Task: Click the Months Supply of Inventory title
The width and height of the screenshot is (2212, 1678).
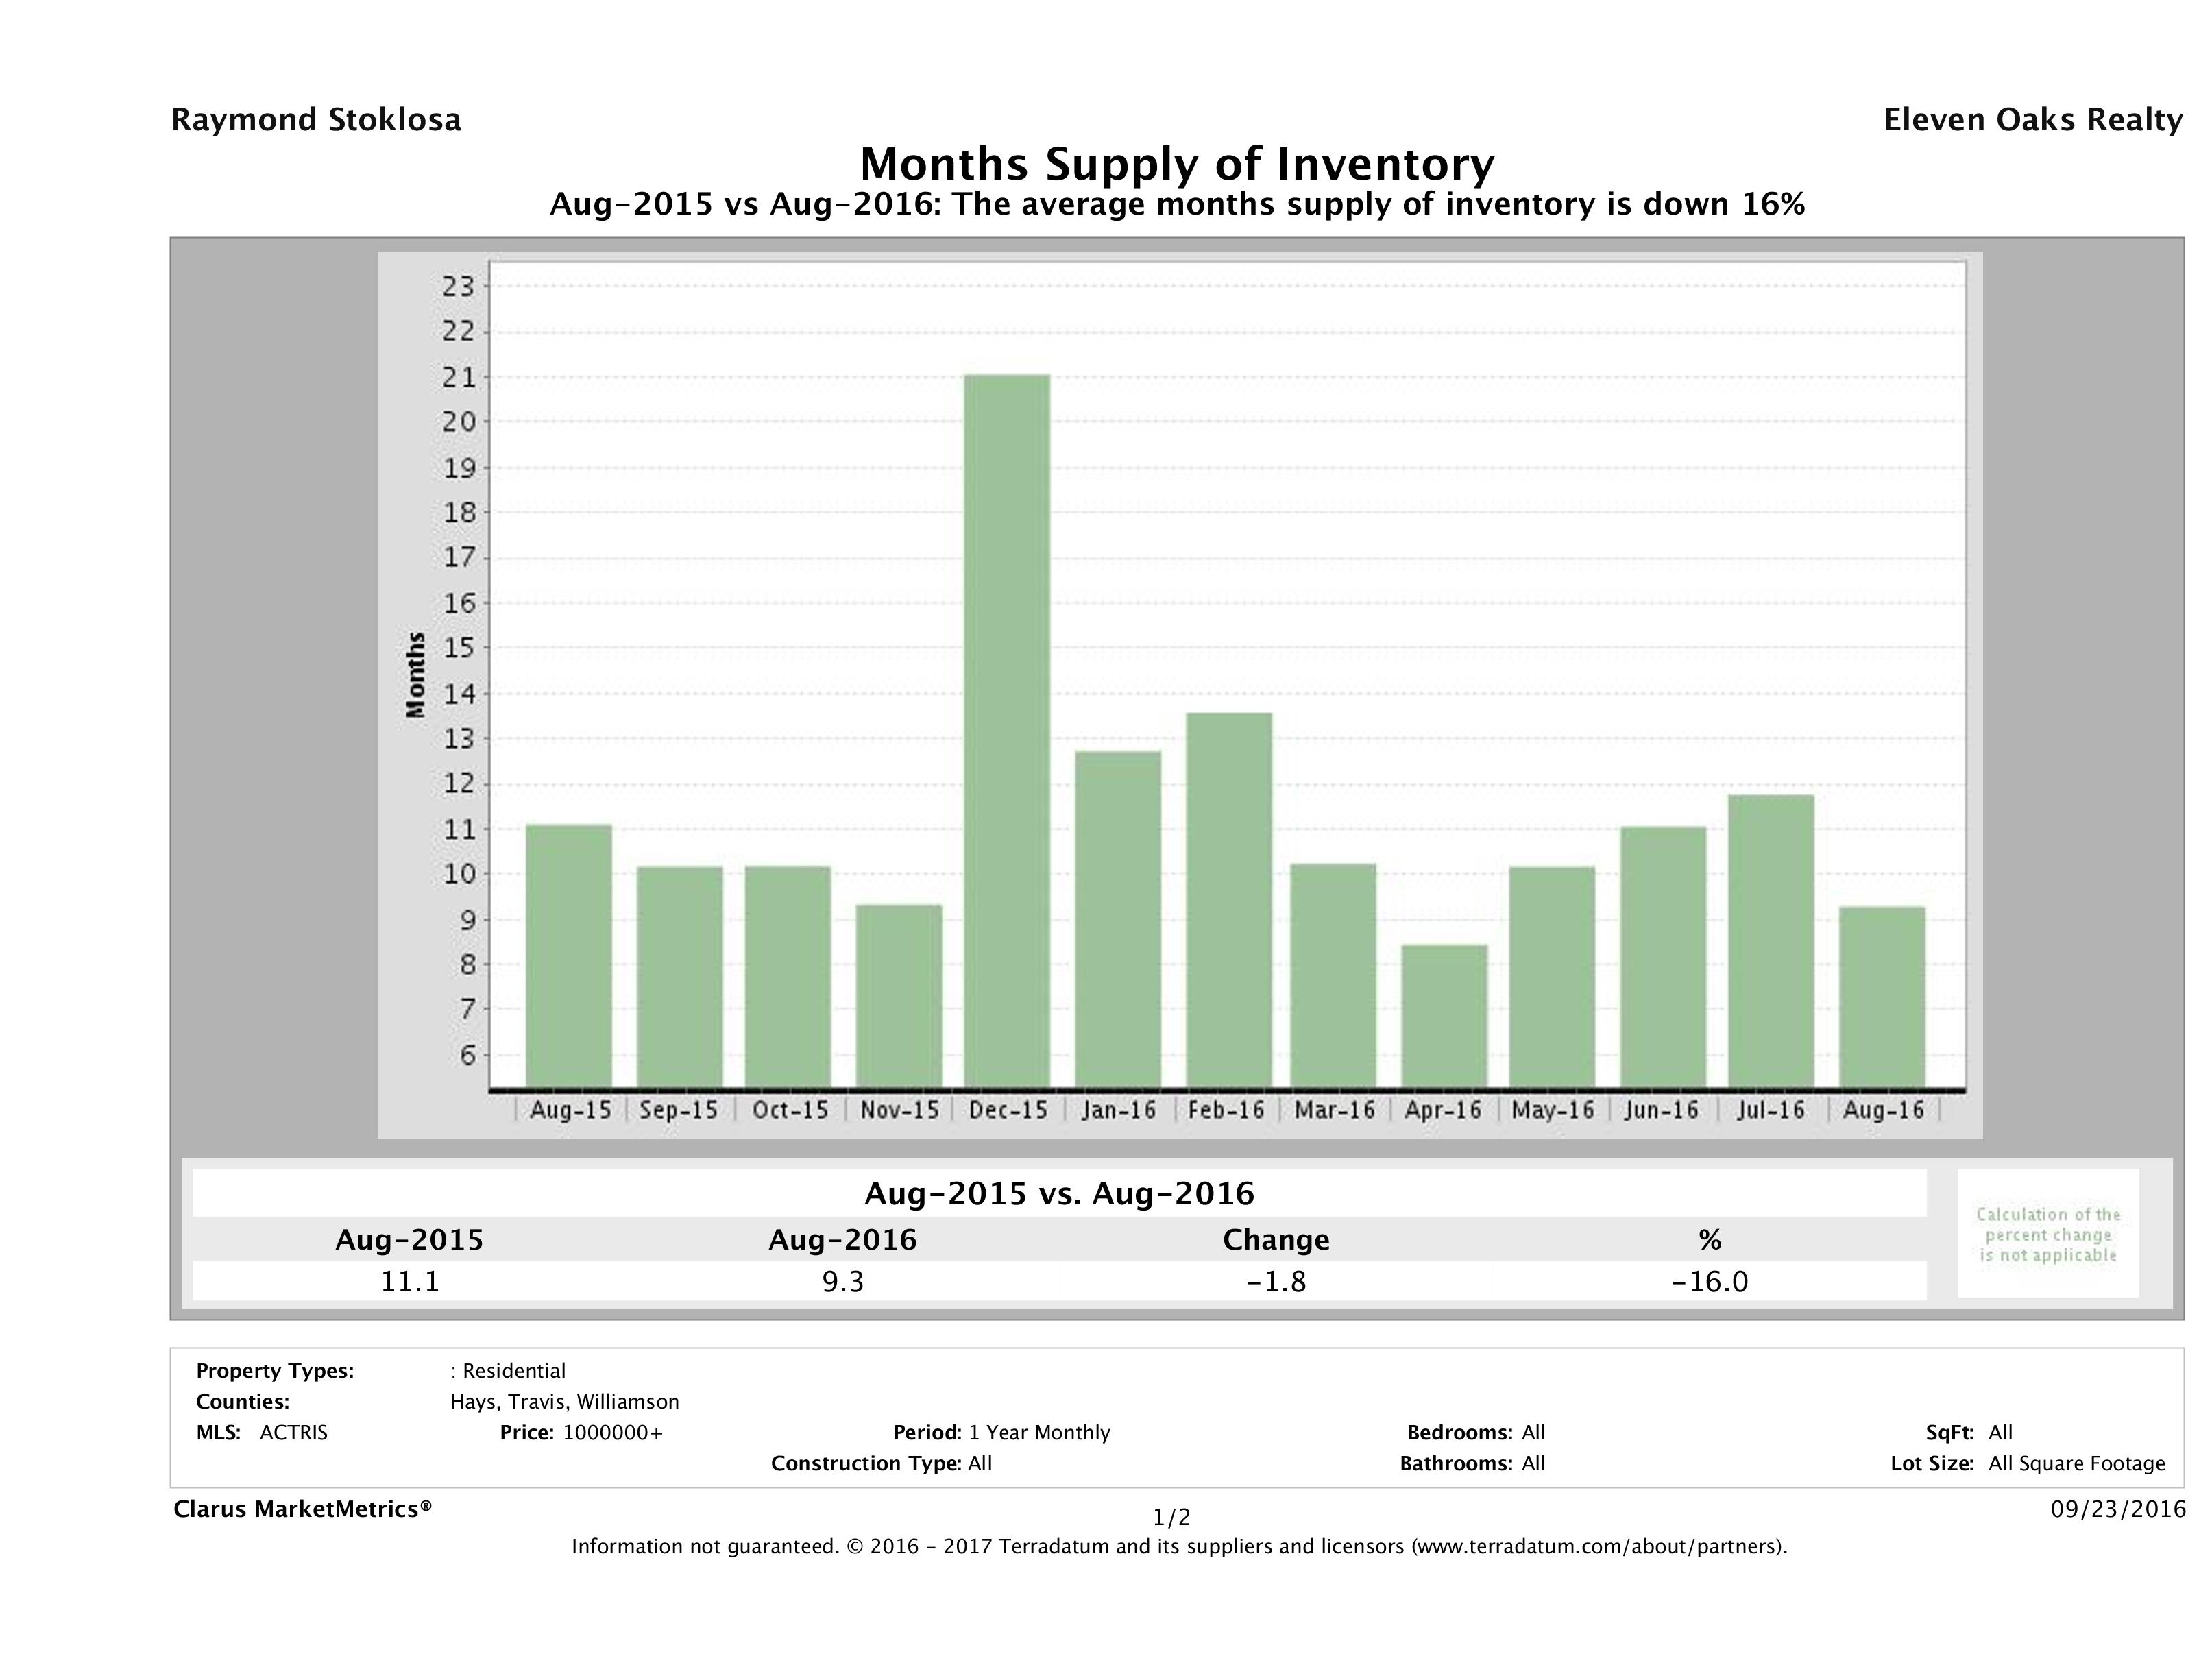Action: click(1177, 164)
